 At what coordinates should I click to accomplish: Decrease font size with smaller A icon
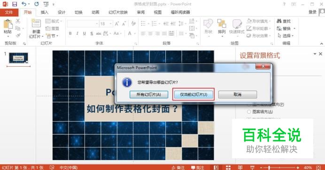pyautogui.click(x=124, y=24)
